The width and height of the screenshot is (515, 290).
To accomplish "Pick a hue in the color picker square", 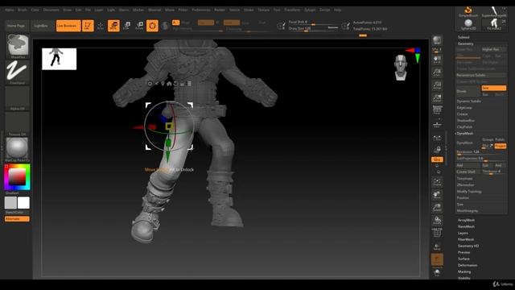I will coord(17,177).
